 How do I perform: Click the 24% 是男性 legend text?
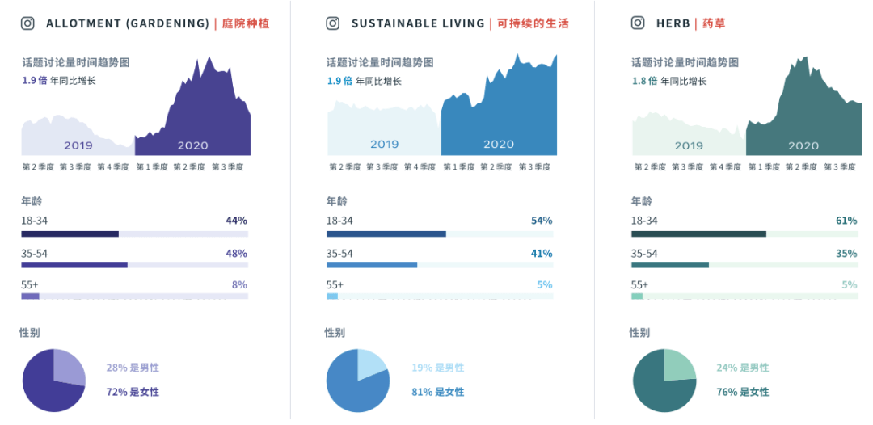point(743,368)
